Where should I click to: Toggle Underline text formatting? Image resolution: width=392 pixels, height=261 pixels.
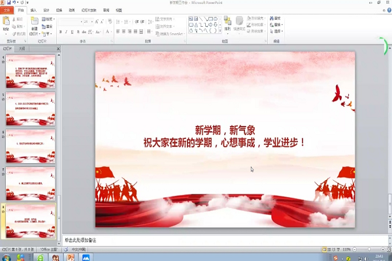[x=73, y=31]
